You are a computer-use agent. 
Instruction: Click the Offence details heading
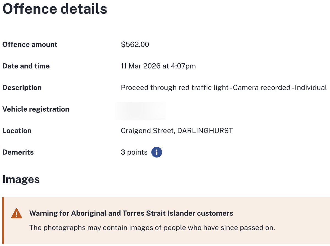[x=54, y=9]
